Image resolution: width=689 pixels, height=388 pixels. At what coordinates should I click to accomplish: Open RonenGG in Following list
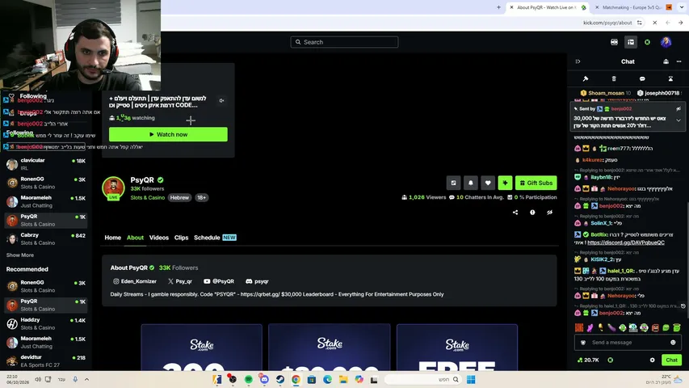[x=46, y=183]
